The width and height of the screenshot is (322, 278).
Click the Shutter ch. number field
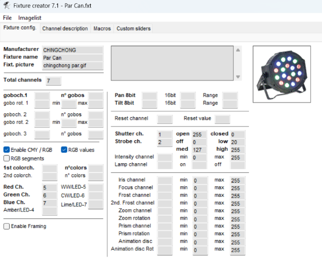coord(164,134)
